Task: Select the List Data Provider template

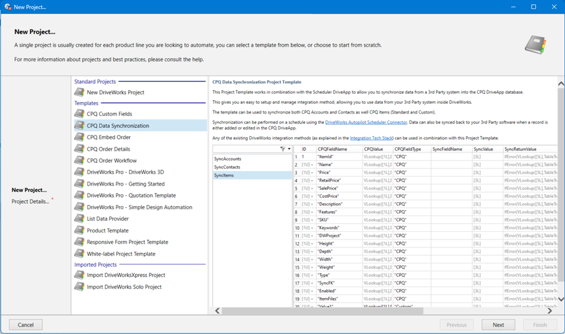Action: pyautogui.click(x=108, y=219)
